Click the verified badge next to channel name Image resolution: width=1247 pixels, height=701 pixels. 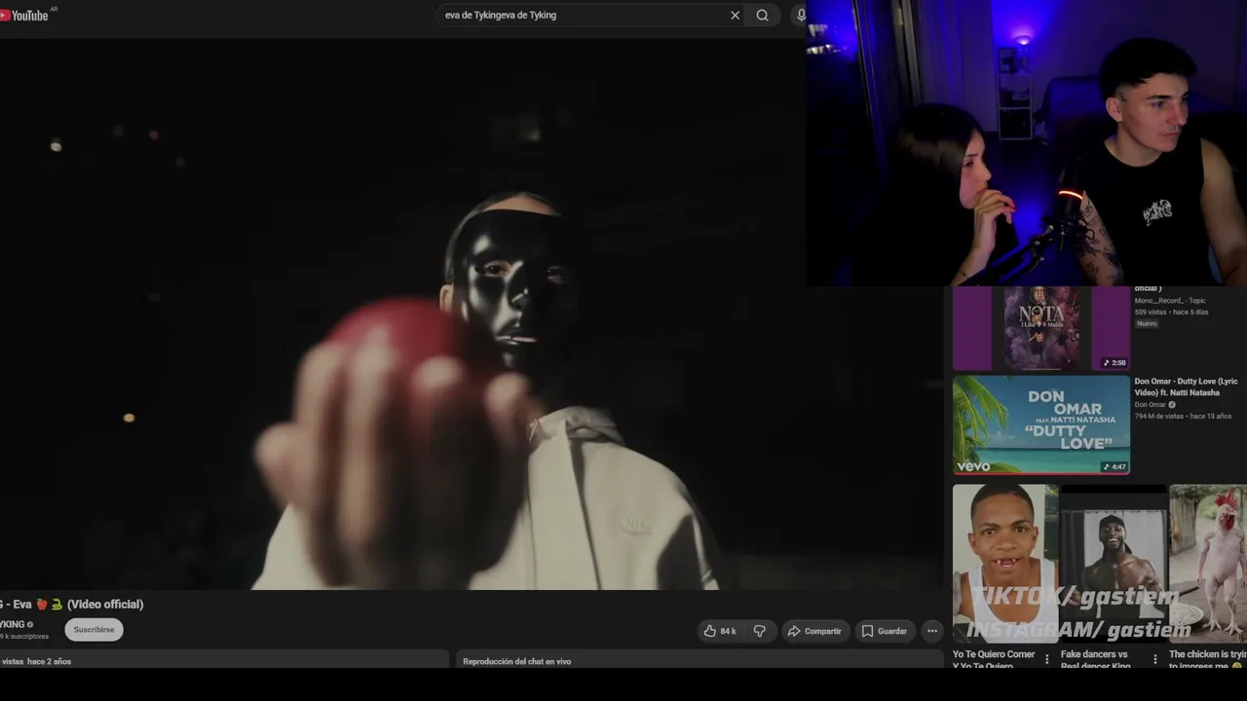click(x=30, y=624)
